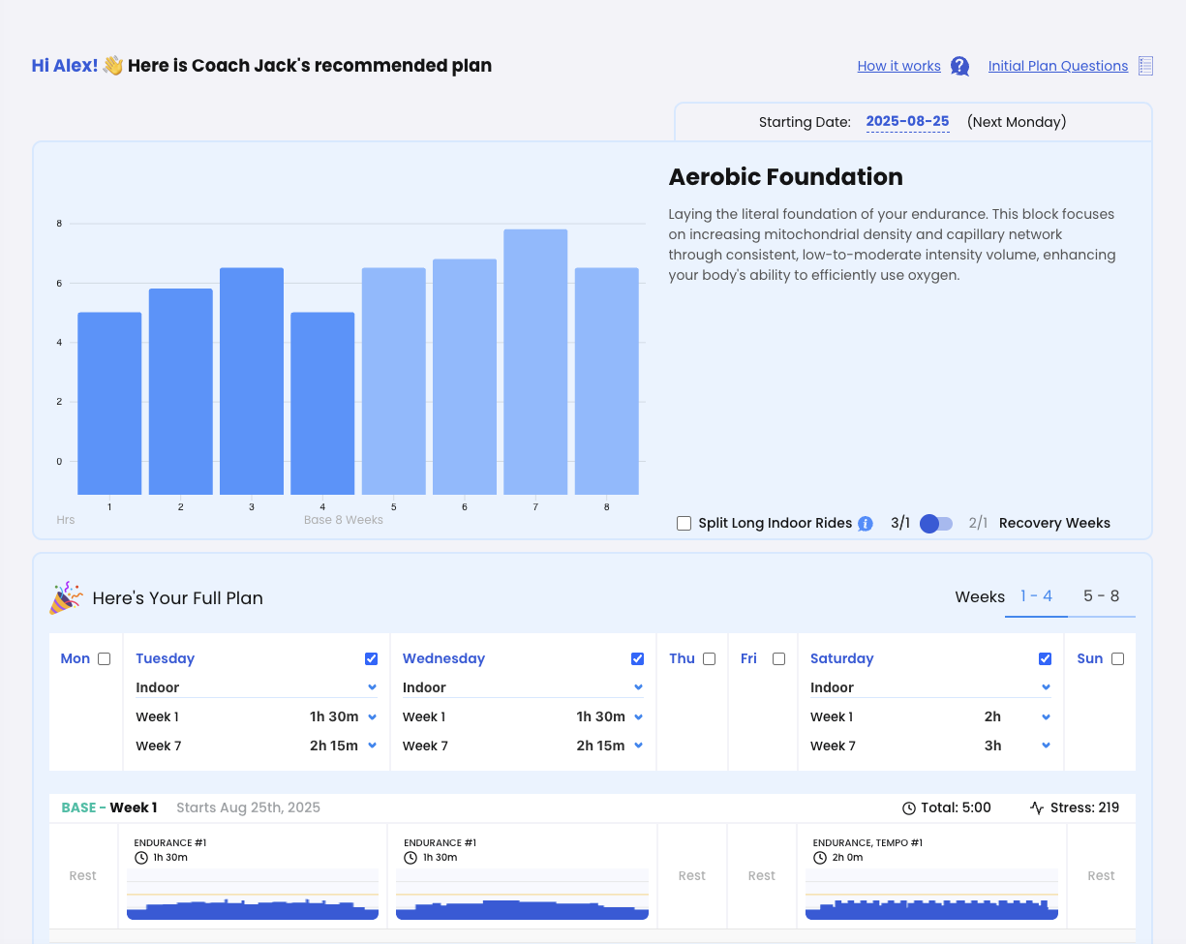Open Wednesday's Week 7 duration dropdown
The width and height of the screenshot is (1186, 944).
coord(638,746)
